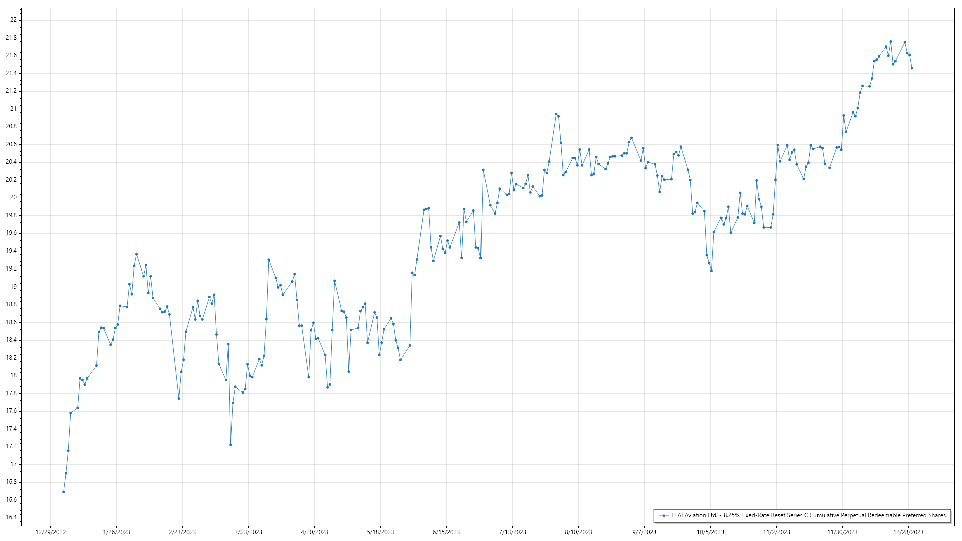This screenshot has width=962, height=541.
Task: Click the late-July peak point near 20.95
Action: (x=556, y=114)
